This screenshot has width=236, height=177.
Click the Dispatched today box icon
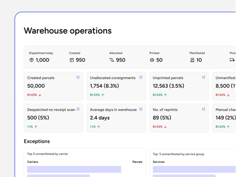[32, 60]
